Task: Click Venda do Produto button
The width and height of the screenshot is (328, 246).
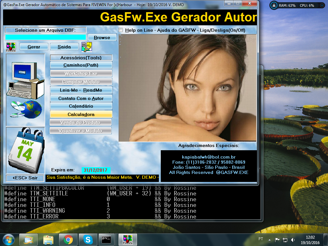Action: (x=80, y=122)
